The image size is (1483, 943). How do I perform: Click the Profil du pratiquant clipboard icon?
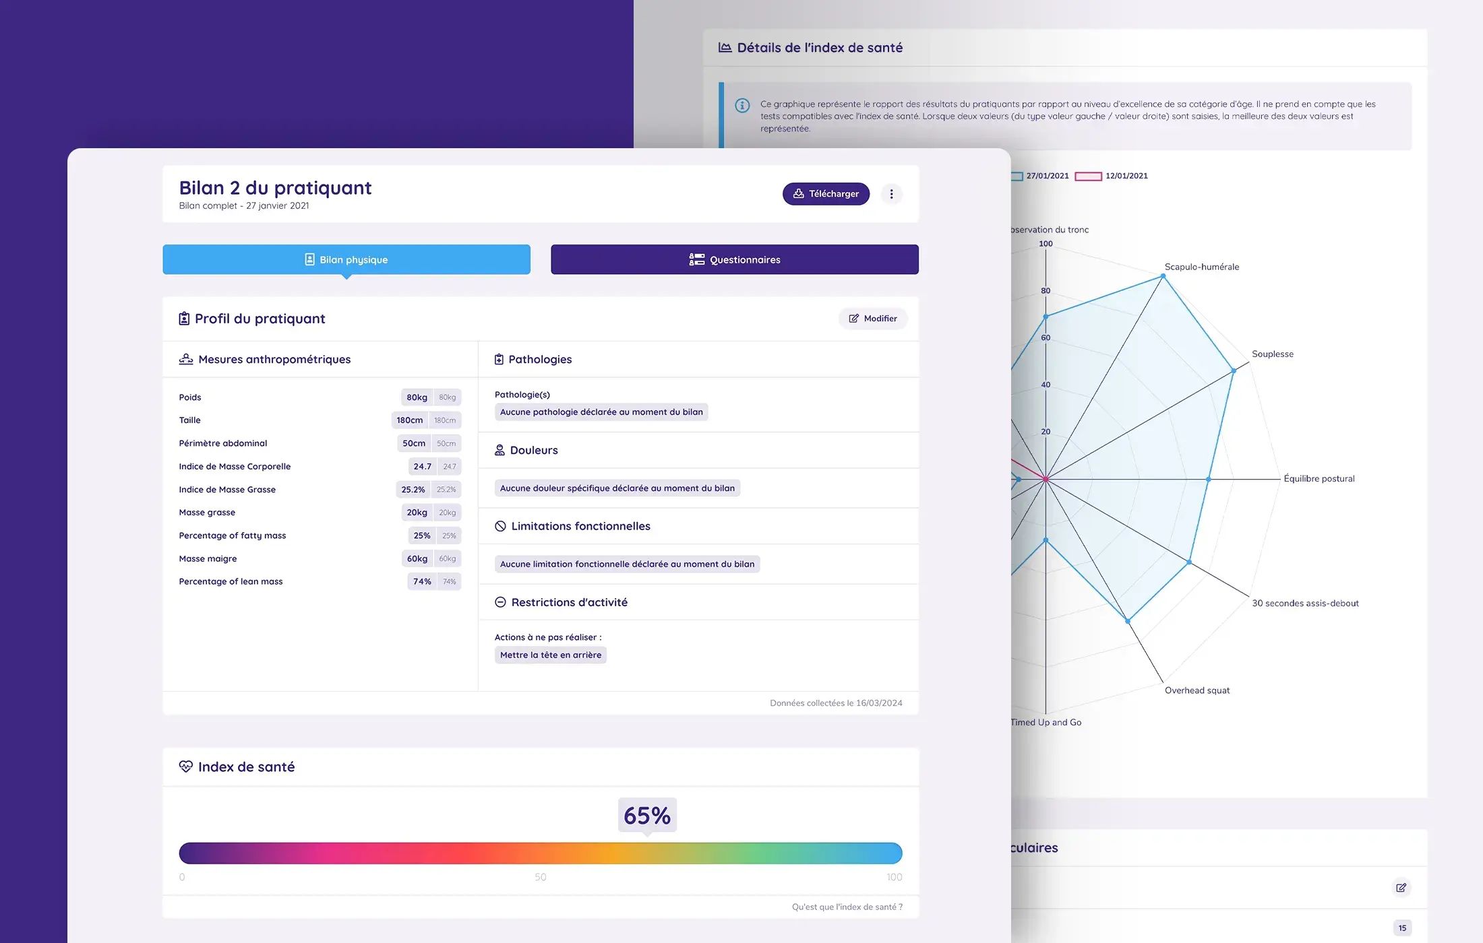(184, 319)
